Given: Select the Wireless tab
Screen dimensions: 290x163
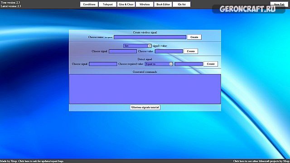Looking at the screenshot, I should 145,5.
